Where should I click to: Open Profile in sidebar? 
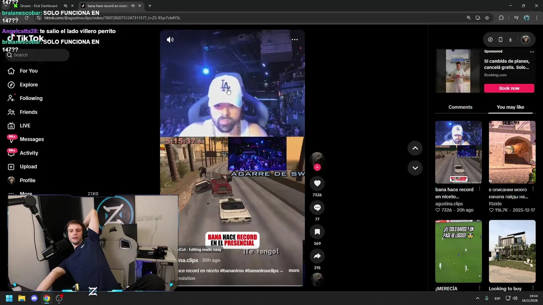click(x=22, y=180)
